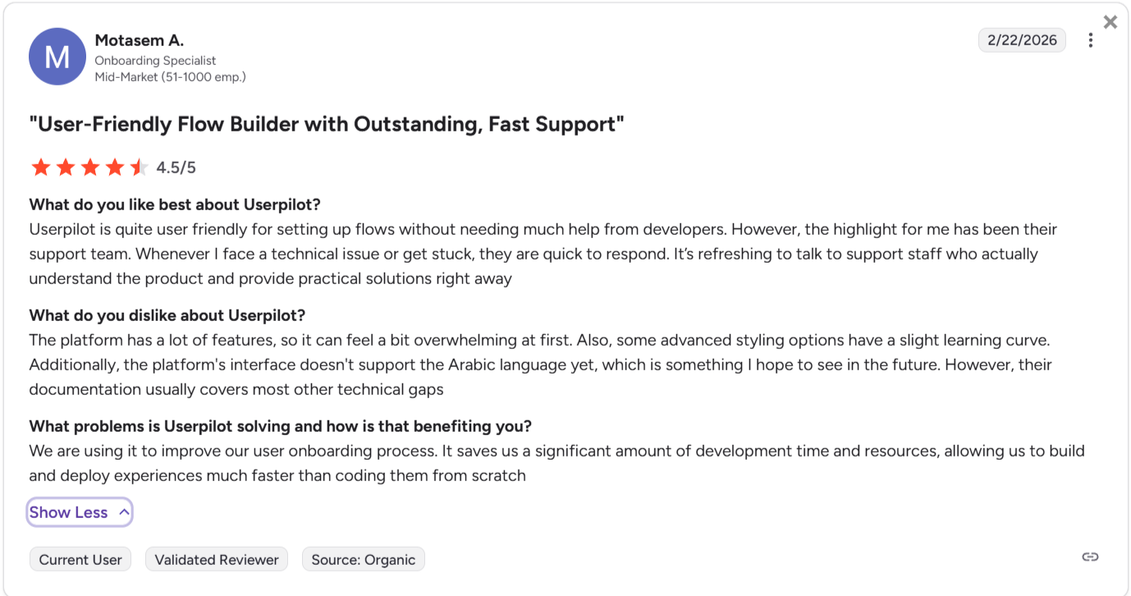Image resolution: width=1131 pixels, height=596 pixels.
Task: Click the 'What do you dislike' heading
Action: 167,315
